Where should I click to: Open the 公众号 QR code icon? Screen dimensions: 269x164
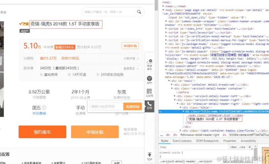(149, 93)
